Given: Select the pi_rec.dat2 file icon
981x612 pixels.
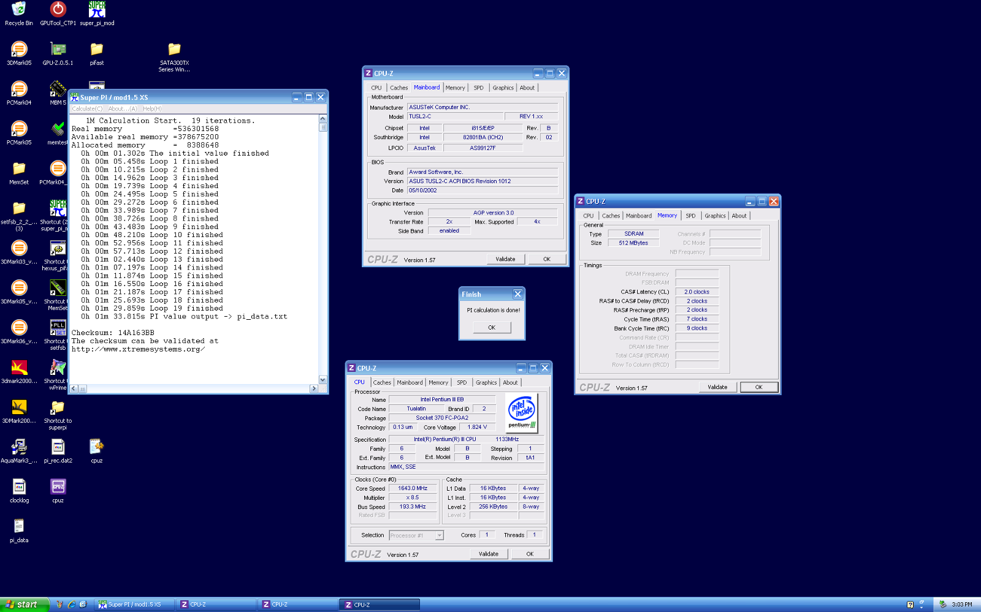Looking at the screenshot, I should tap(58, 451).
